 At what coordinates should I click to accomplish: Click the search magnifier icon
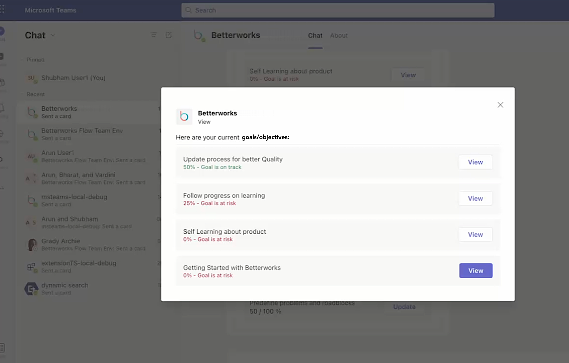(188, 10)
